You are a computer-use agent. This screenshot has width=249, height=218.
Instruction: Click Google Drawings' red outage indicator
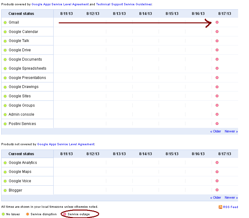(x=217, y=87)
